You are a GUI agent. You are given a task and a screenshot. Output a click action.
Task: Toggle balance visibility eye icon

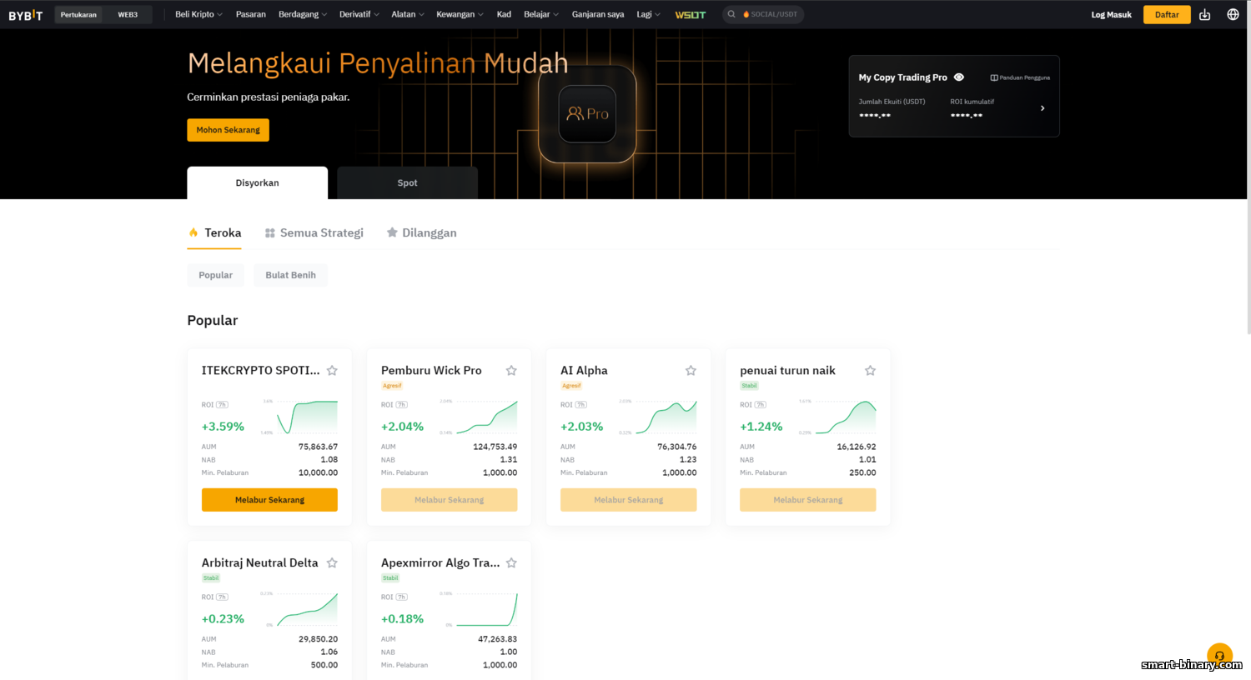click(x=959, y=77)
